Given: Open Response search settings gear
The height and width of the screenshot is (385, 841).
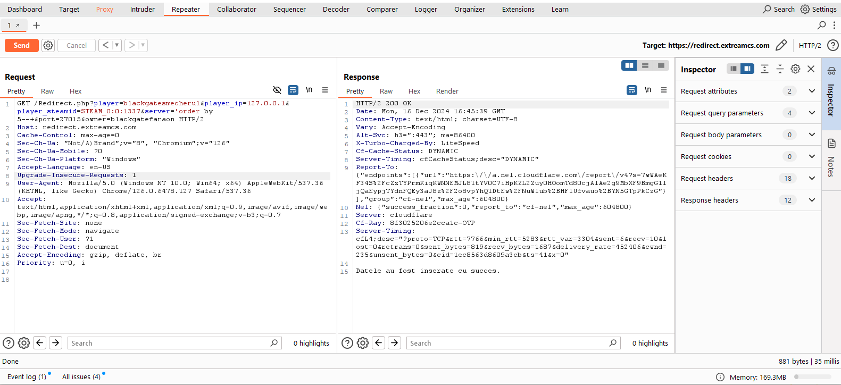Looking at the screenshot, I should click(363, 343).
